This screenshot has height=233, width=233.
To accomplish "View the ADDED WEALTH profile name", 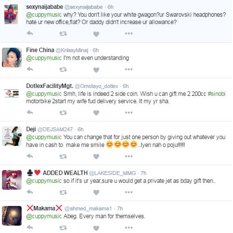I will (65, 173).
